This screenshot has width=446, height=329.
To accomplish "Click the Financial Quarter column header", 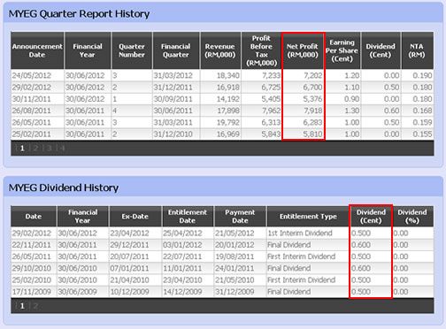I will (x=176, y=50).
